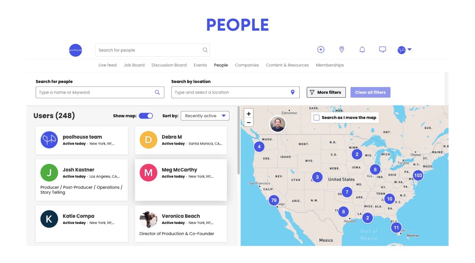Toggle the Show map switch
The height and width of the screenshot is (263, 475).
coord(146,116)
